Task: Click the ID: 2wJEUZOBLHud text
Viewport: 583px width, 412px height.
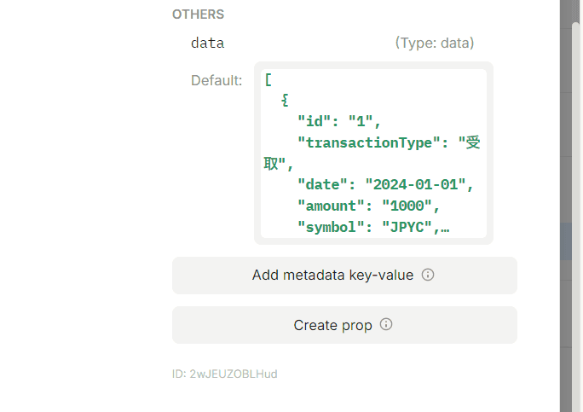Action: click(224, 374)
